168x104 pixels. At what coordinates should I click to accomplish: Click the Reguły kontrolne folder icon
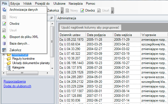9,59
